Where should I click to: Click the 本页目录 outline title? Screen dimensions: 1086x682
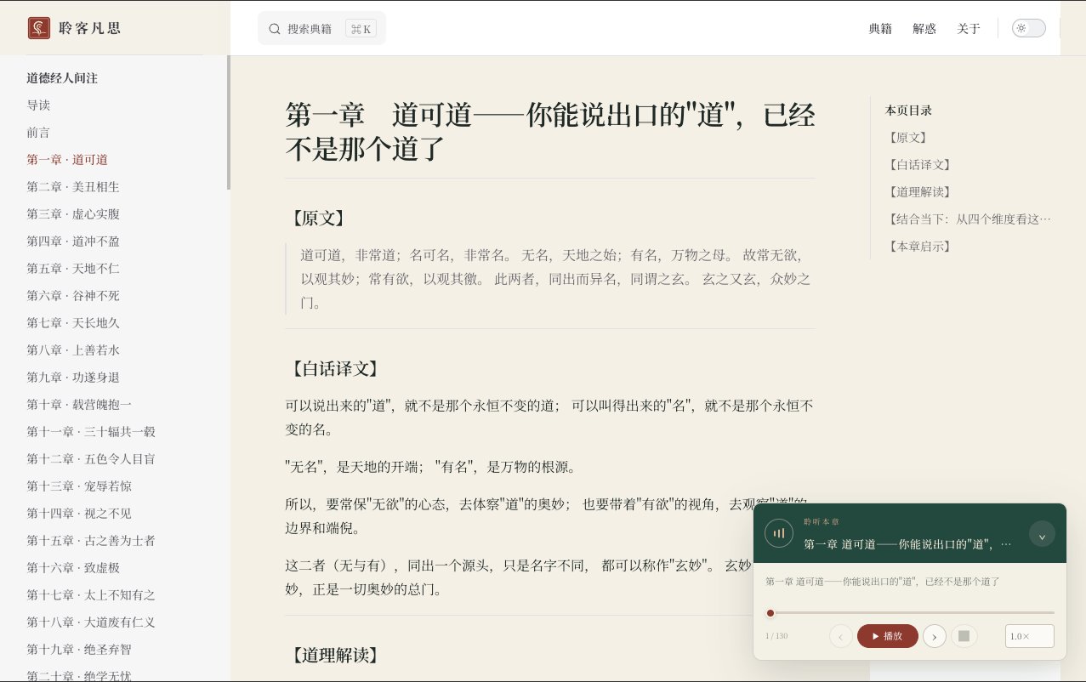click(908, 111)
